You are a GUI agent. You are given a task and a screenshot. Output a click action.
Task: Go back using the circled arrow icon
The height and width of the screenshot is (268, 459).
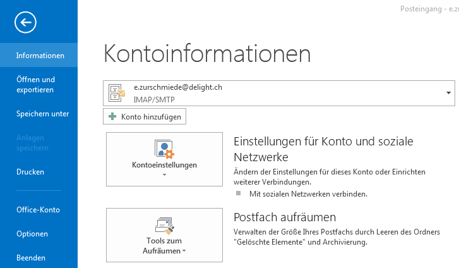tap(25, 22)
